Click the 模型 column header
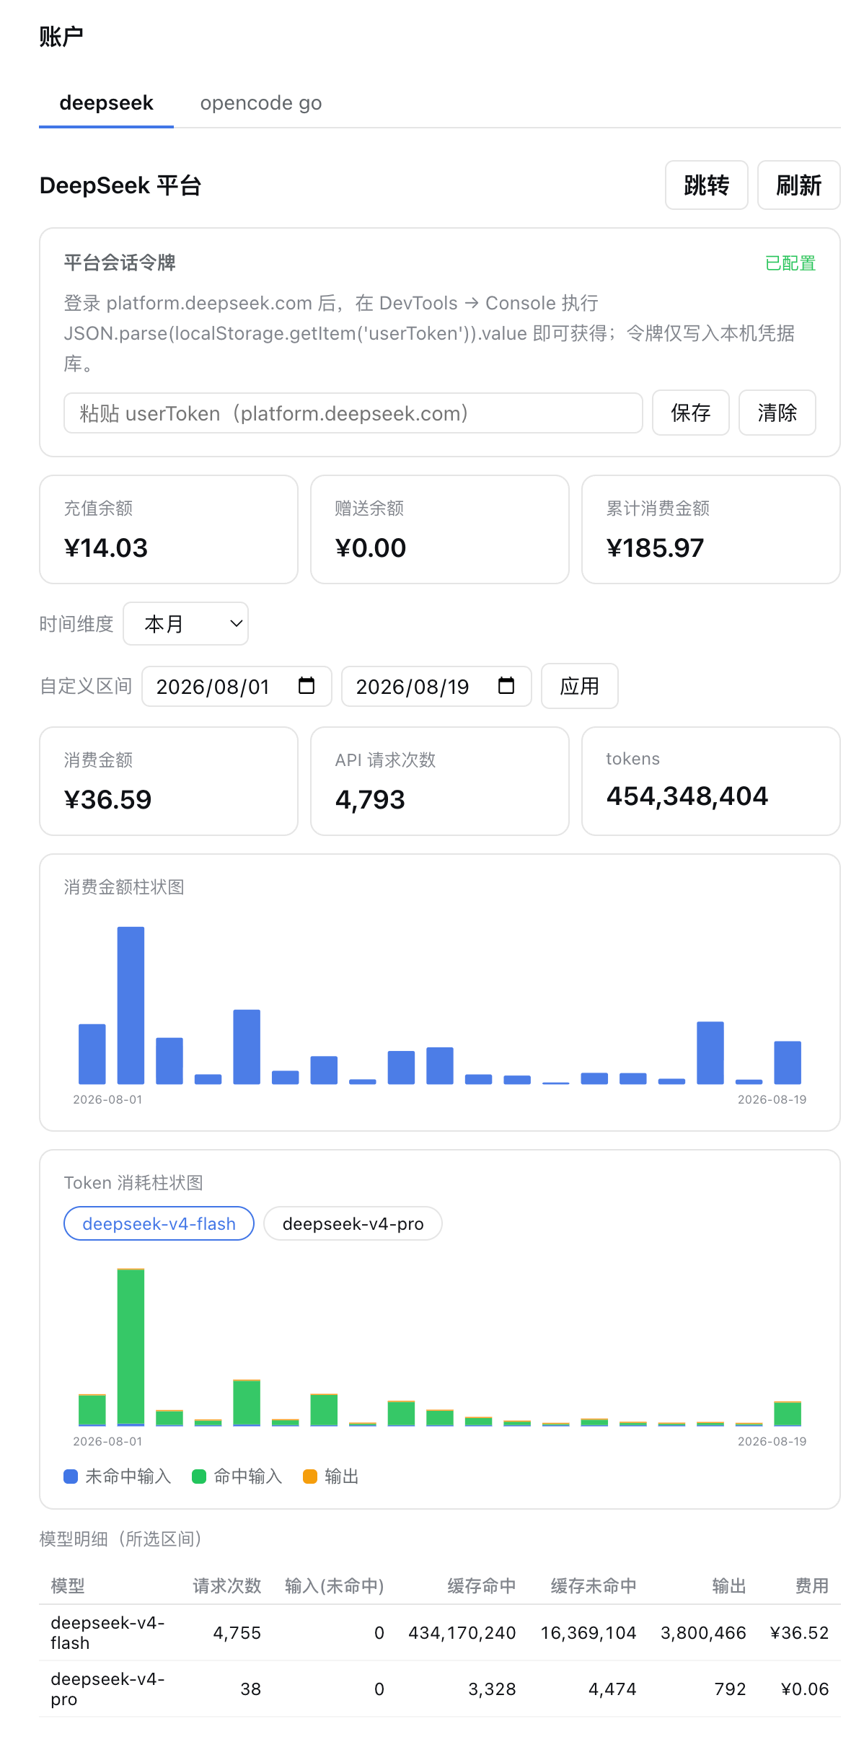This screenshot has width=864, height=1747. coord(68,1586)
